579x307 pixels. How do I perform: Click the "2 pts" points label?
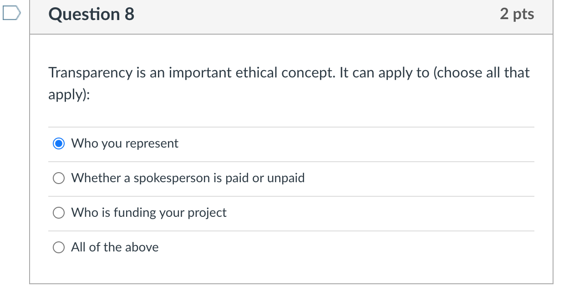(x=517, y=14)
